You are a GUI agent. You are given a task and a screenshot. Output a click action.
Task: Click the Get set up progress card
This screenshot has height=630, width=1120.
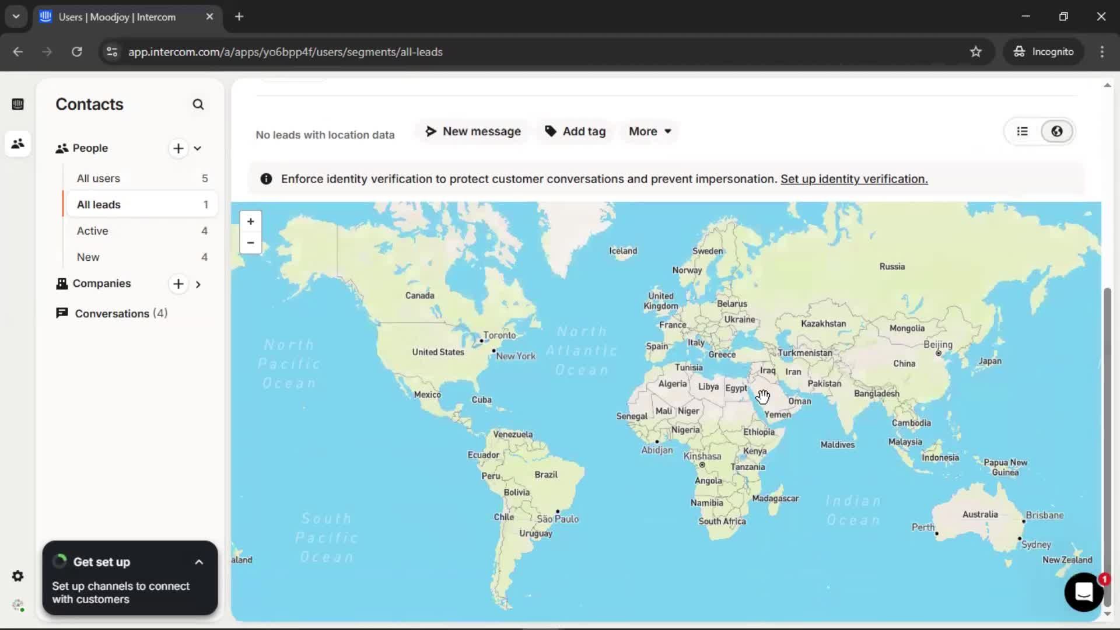point(130,578)
